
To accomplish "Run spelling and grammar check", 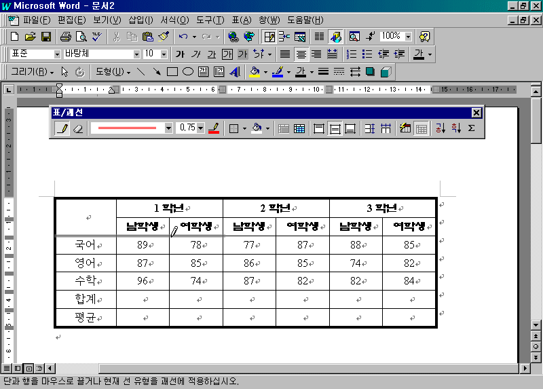I will click(97, 37).
